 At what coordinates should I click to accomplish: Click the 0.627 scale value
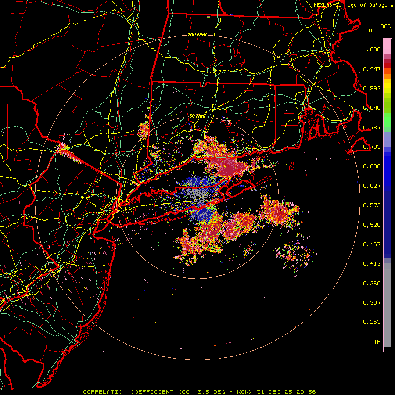372,186
